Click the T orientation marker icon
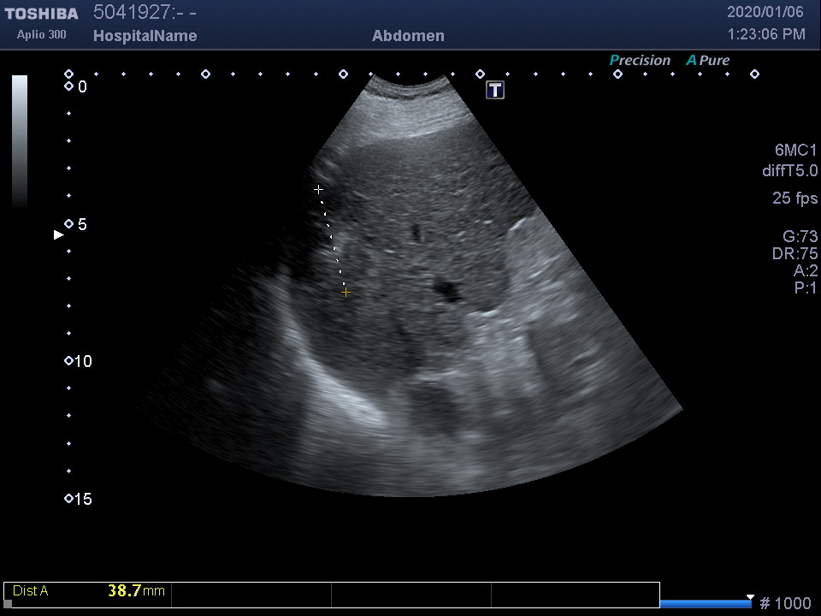Image resolution: width=821 pixels, height=616 pixels. pyautogui.click(x=495, y=90)
